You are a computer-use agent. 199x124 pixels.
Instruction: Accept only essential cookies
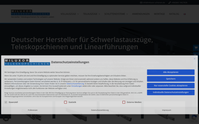171,86
